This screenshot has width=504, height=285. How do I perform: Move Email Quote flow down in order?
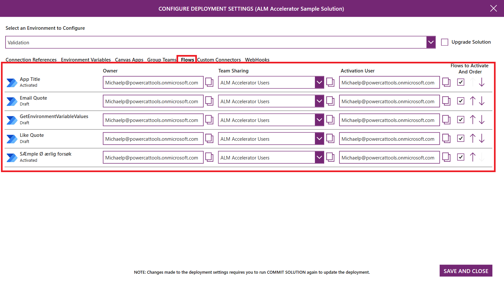[x=482, y=101]
